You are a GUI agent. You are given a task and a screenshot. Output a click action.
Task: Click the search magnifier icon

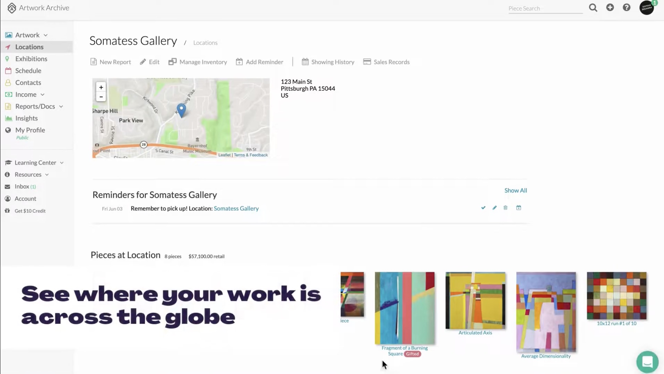click(593, 8)
